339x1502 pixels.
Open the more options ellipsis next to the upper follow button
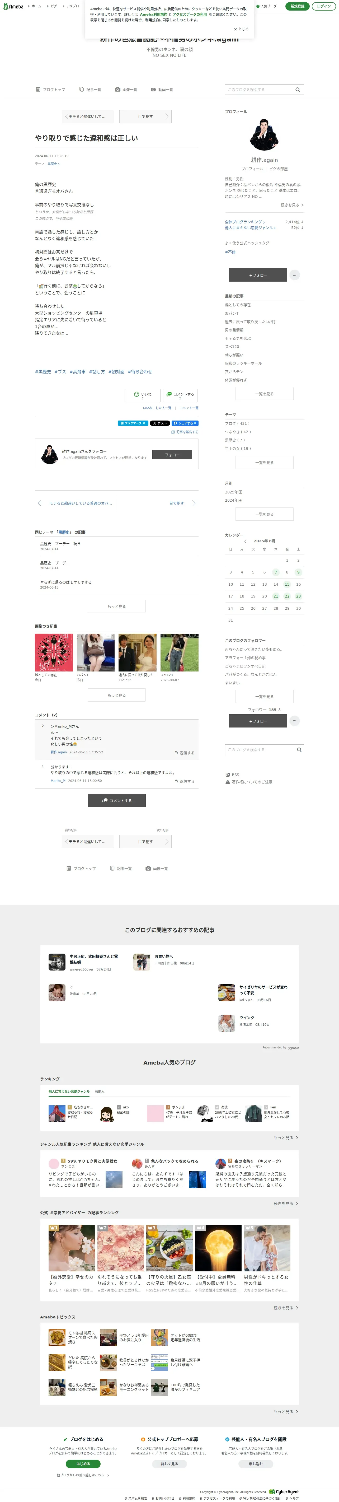[x=295, y=275]
